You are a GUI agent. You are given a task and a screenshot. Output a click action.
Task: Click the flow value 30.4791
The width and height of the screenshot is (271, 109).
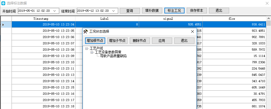259,94
